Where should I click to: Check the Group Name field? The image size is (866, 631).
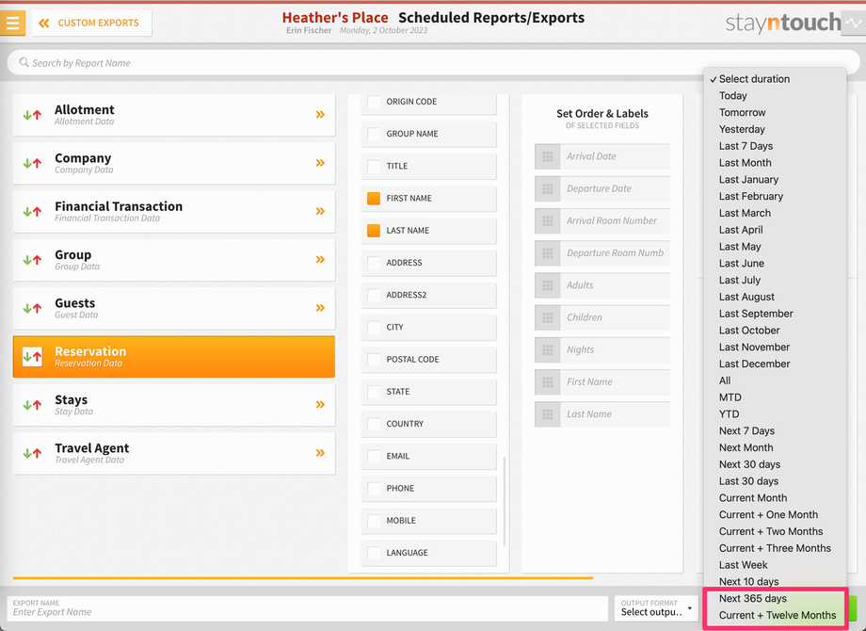[374, 134]
